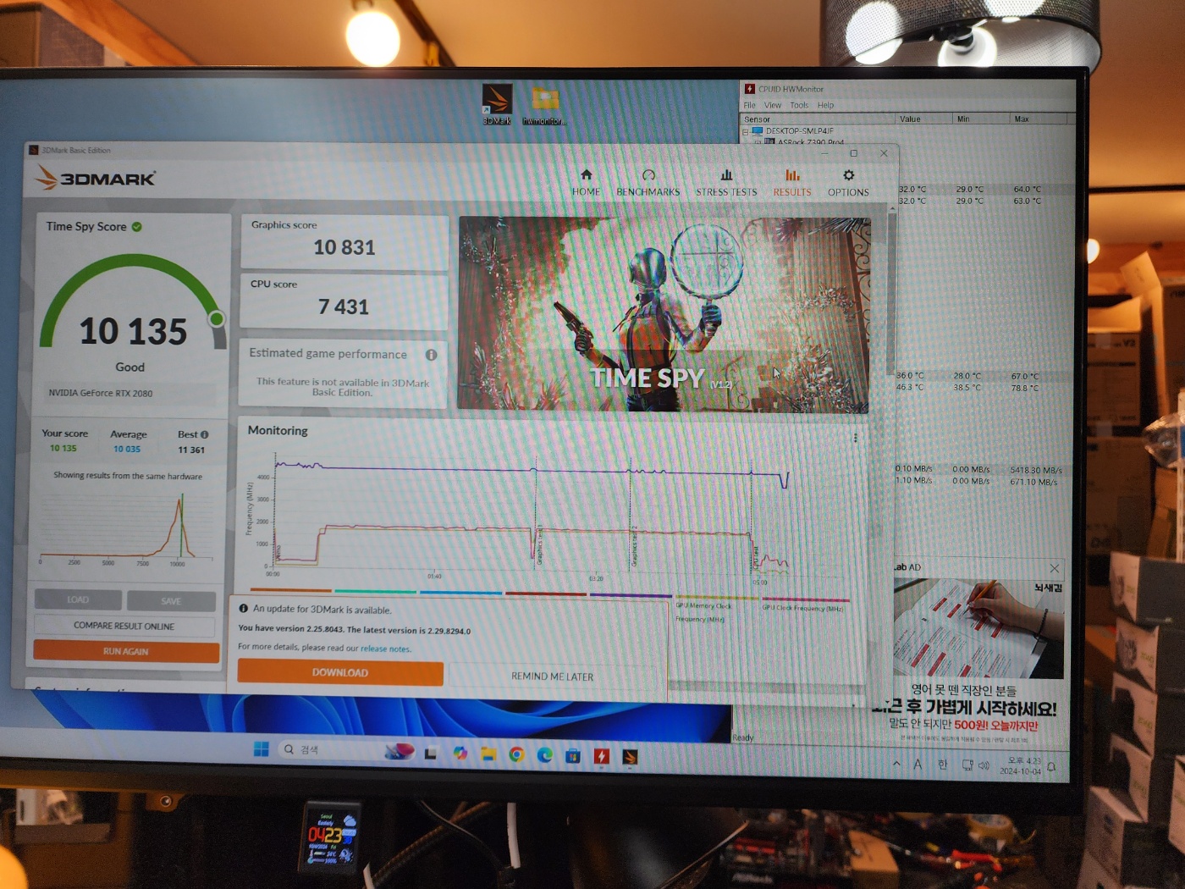This screenshot has height=889, width=1185.
Task: Launch Google Chrome from the taskbar
Action: click(516, 754)
